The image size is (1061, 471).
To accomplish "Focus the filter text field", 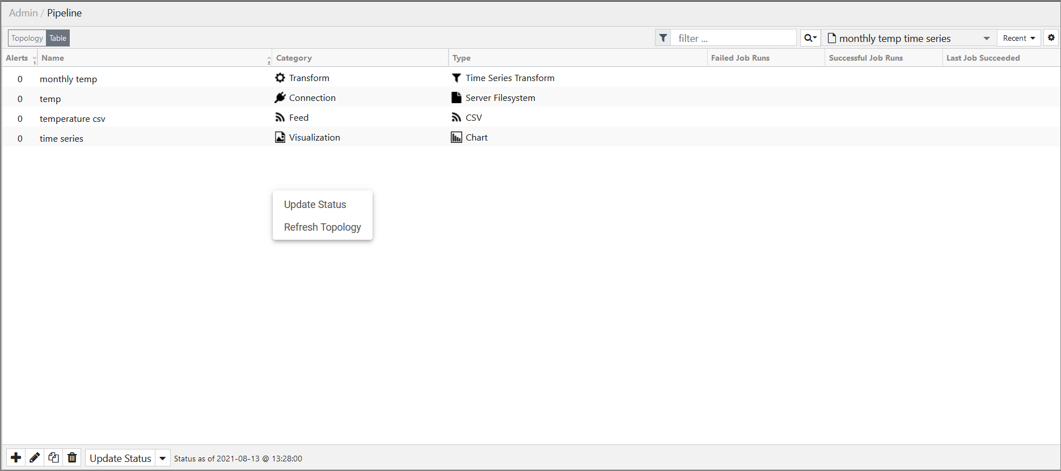I will click(x=734, y=38).
